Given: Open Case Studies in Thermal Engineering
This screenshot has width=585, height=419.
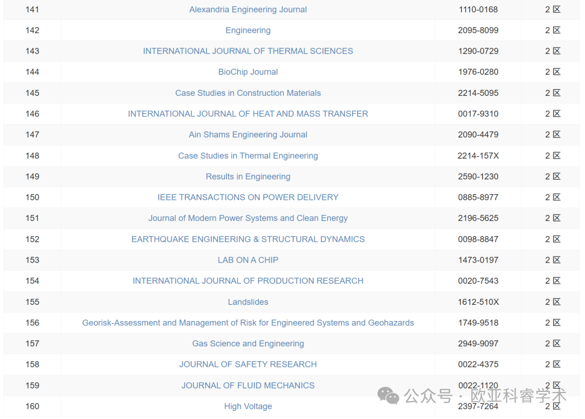Looking at the screenshot, I should (x=248, y=155).
